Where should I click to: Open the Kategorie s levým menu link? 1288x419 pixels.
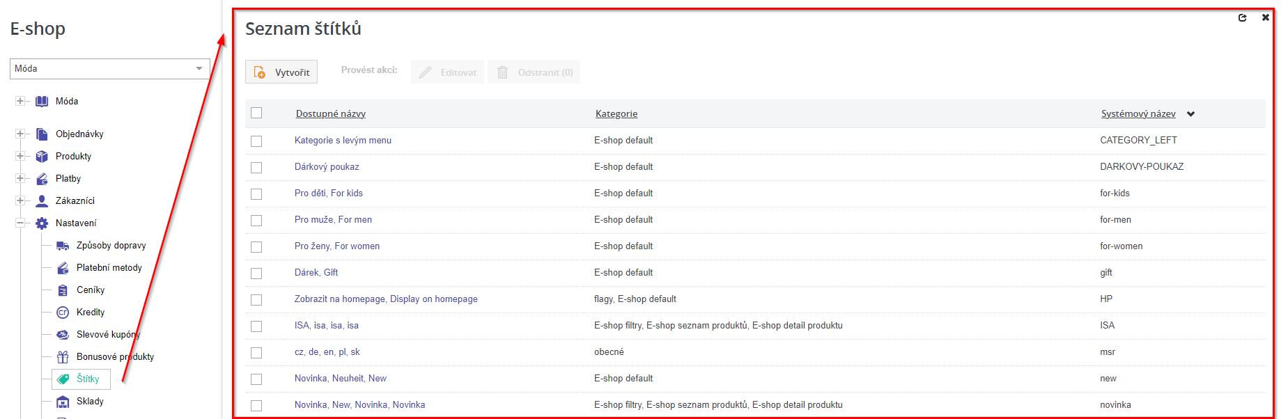343,141
